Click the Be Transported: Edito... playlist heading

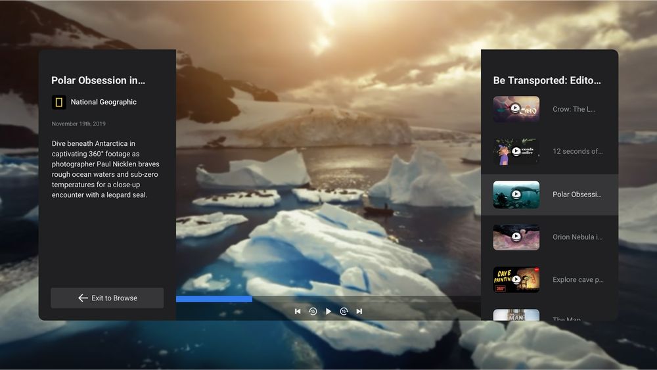click(547, 80)
